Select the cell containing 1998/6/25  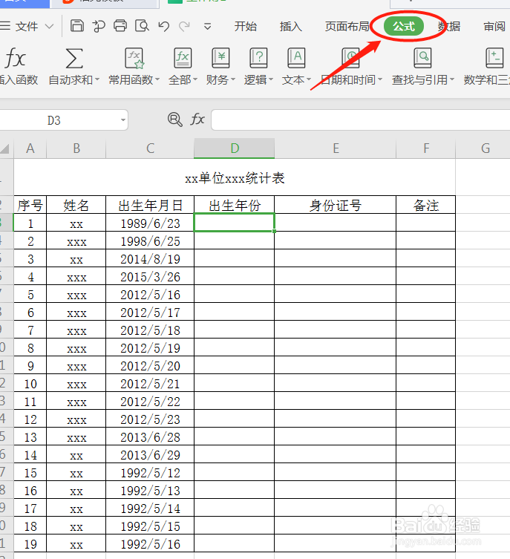click(x=150, y=241)
